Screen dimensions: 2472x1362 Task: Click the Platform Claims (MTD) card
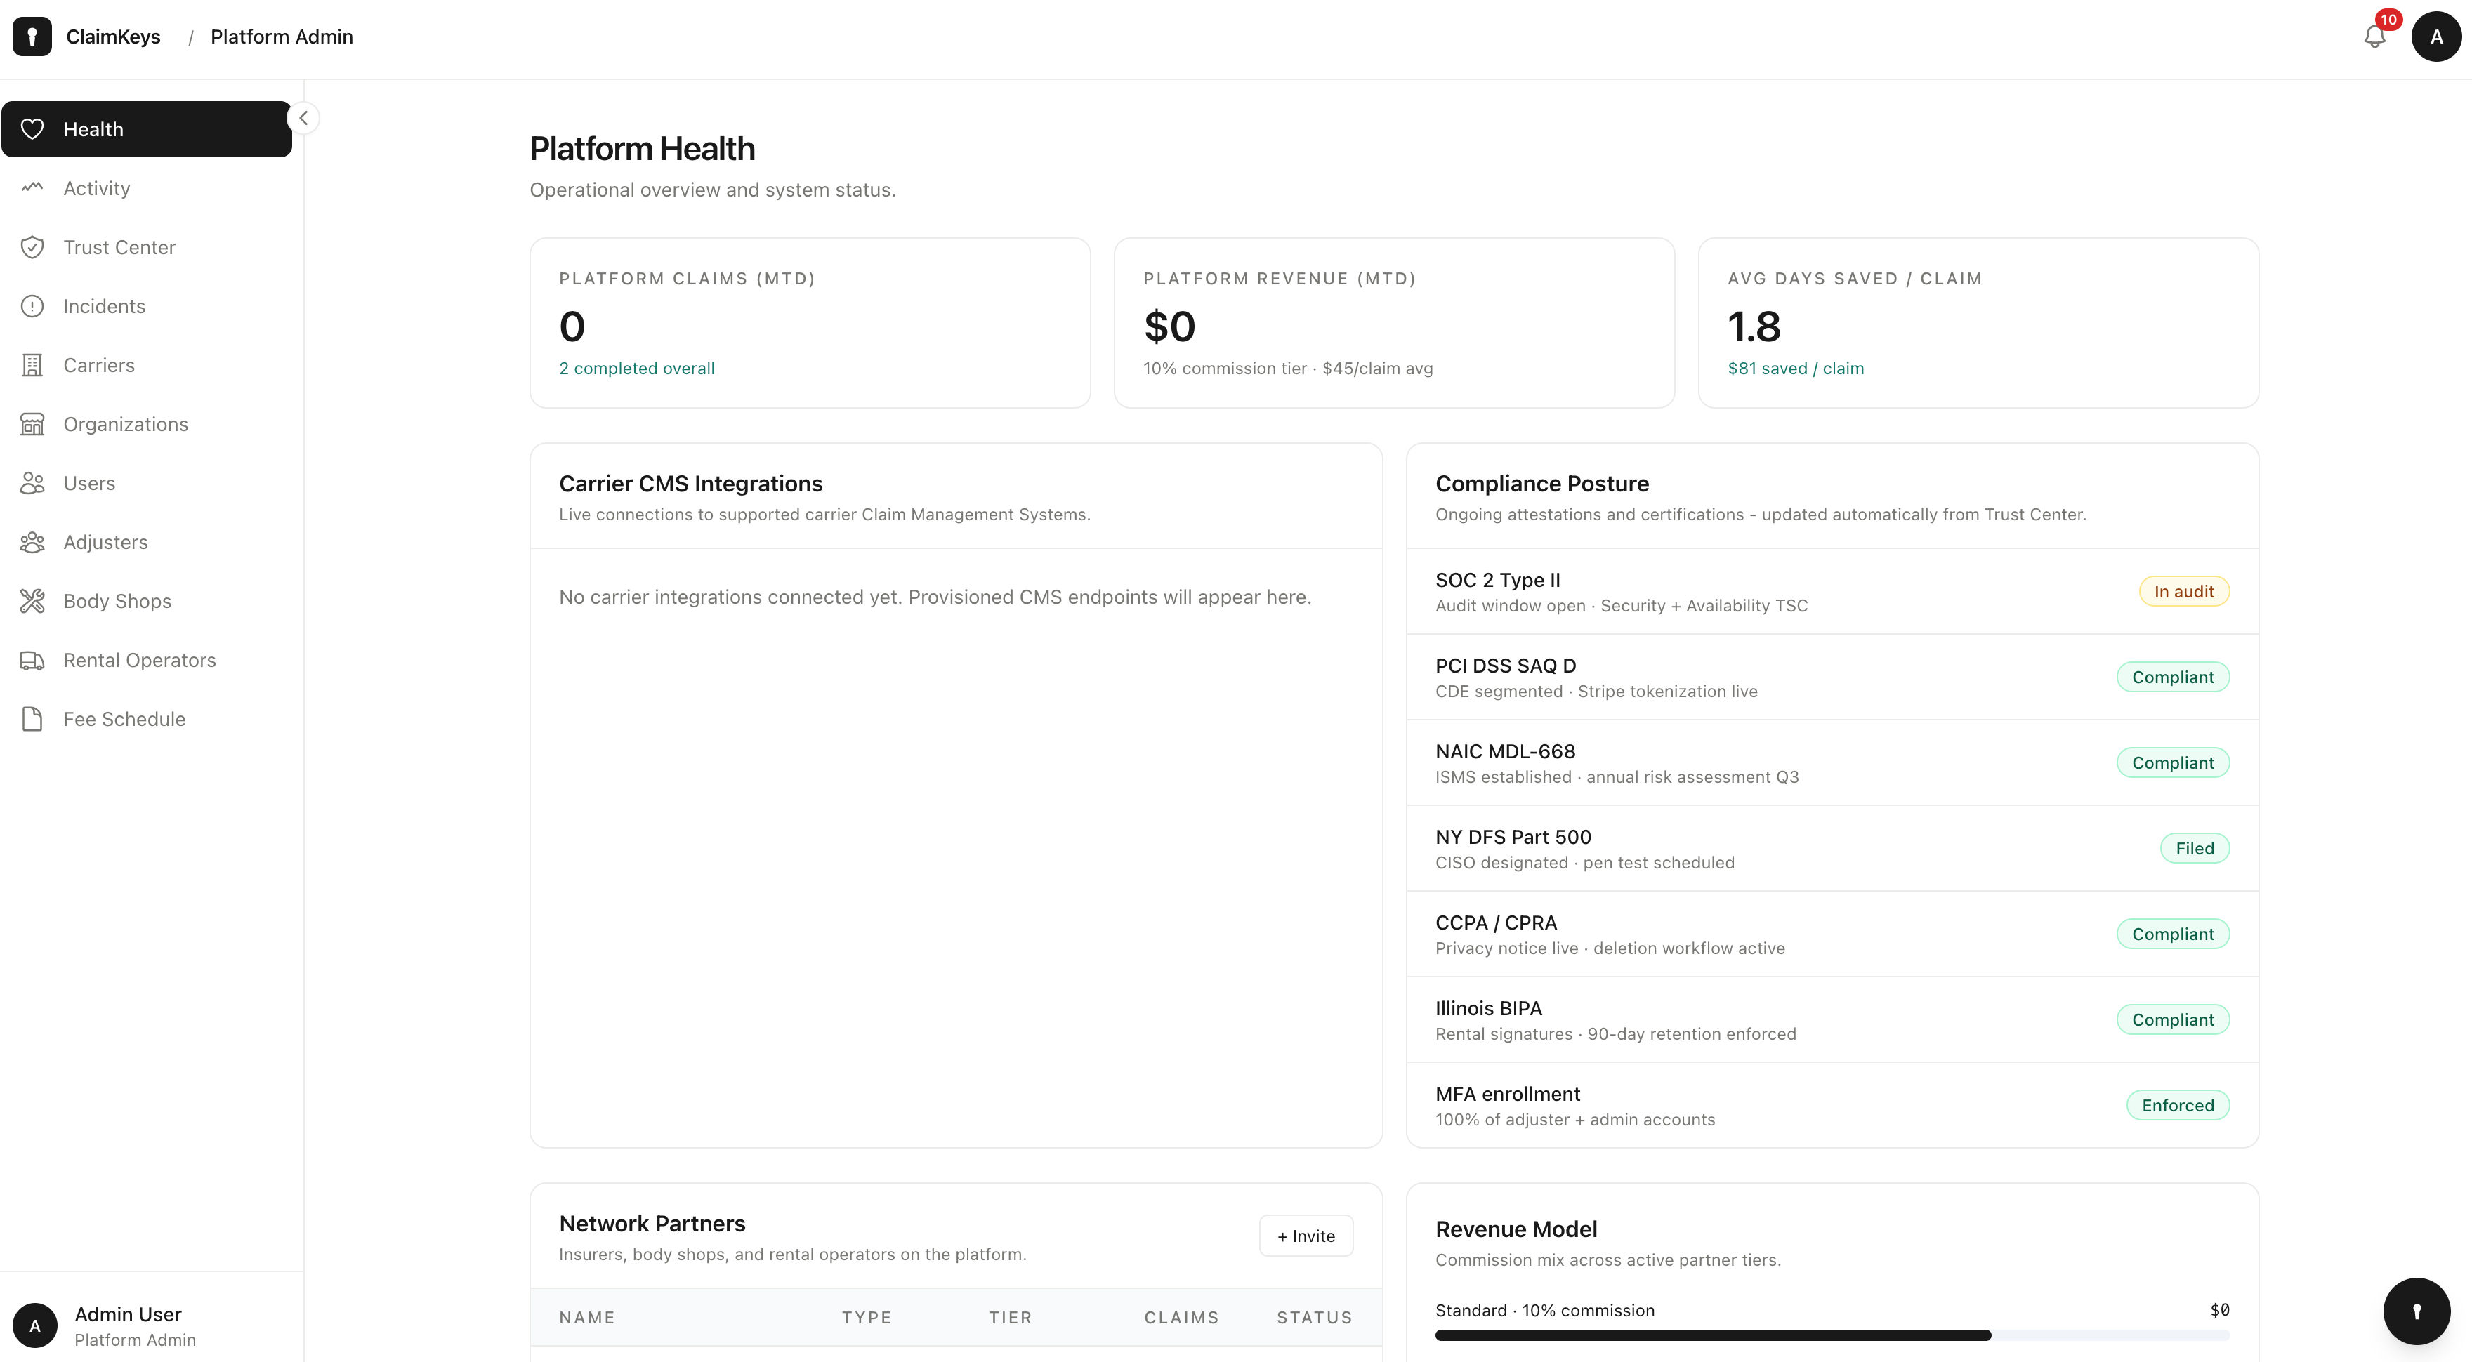pos(810,322)
